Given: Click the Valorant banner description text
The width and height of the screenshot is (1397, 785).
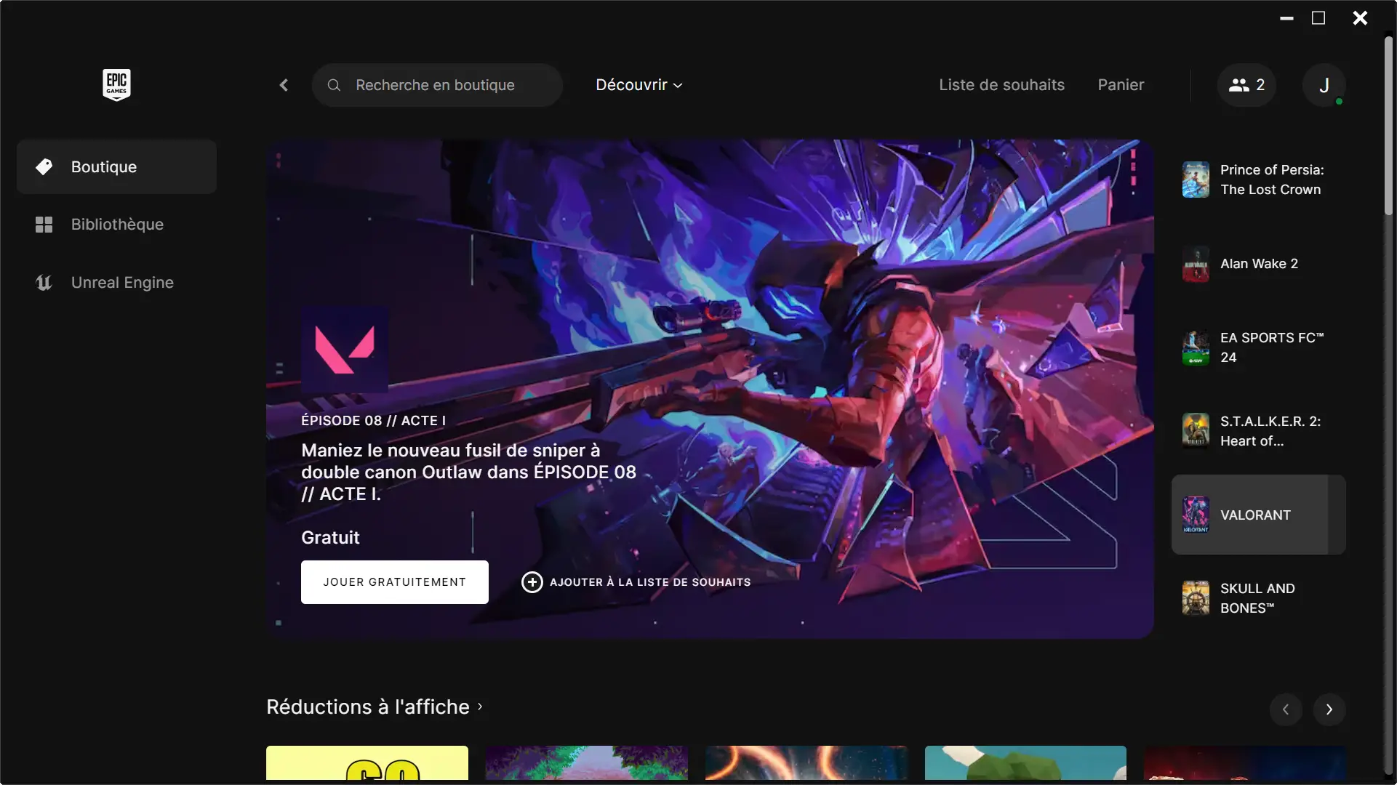Looking at the screenshot, I should pos(469,472).
